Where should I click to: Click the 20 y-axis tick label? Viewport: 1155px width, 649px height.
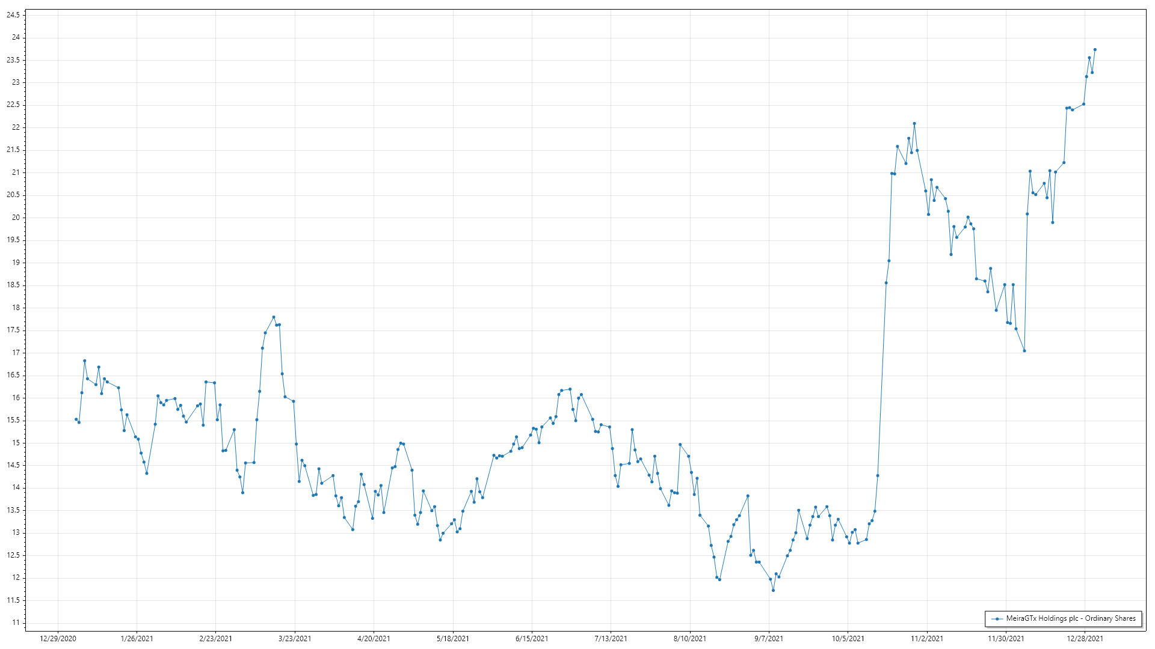pos(16,218)
